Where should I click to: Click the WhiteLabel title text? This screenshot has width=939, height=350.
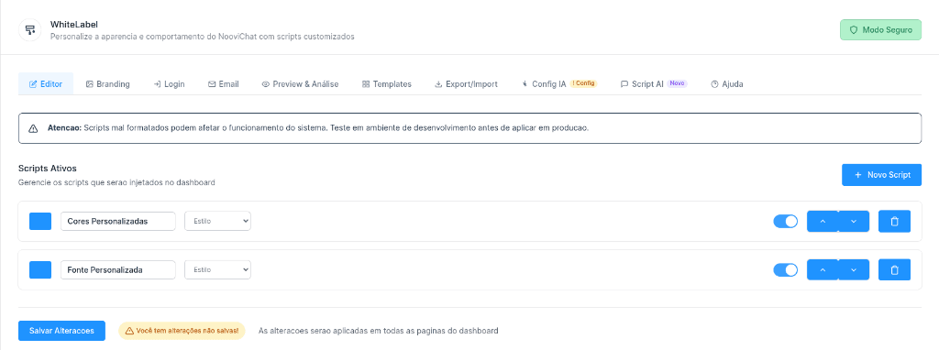73,25
